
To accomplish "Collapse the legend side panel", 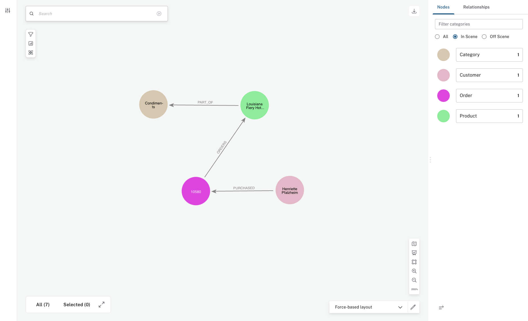I will (x=441, y=307).
